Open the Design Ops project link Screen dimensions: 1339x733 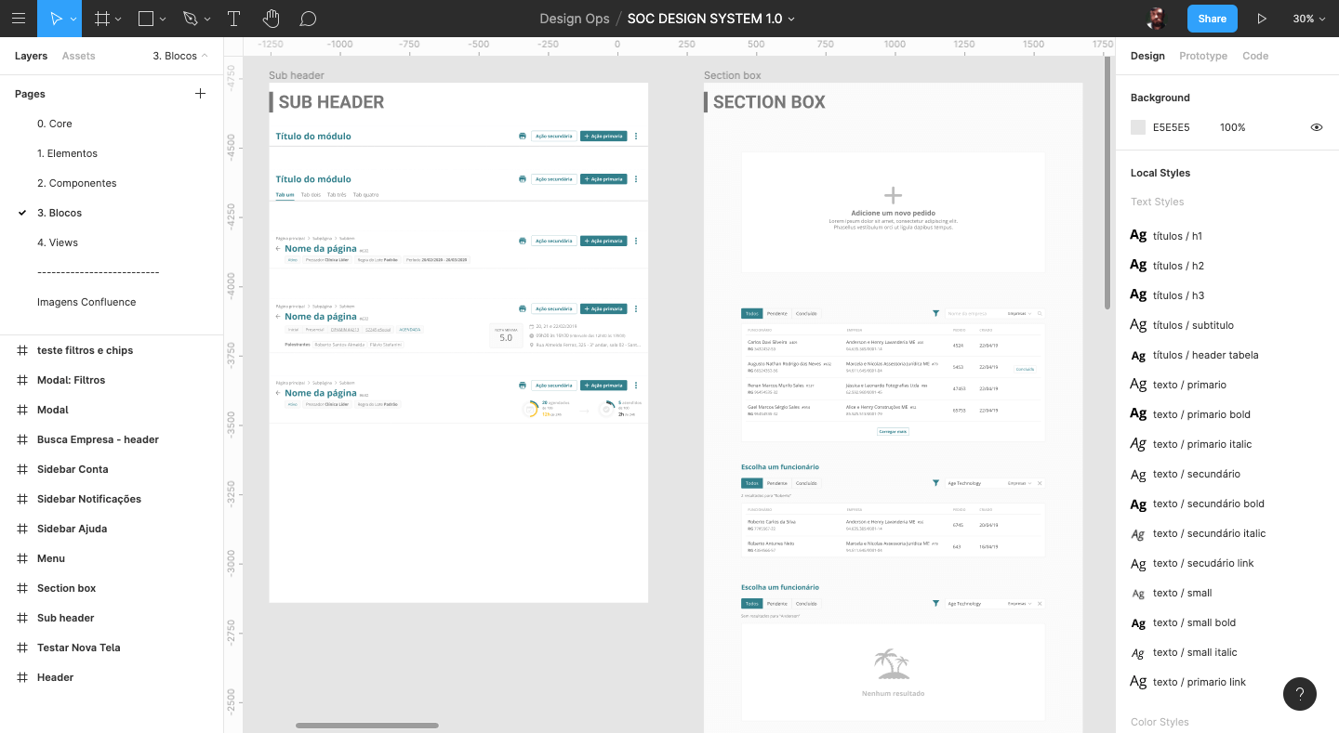pos(575,19)
